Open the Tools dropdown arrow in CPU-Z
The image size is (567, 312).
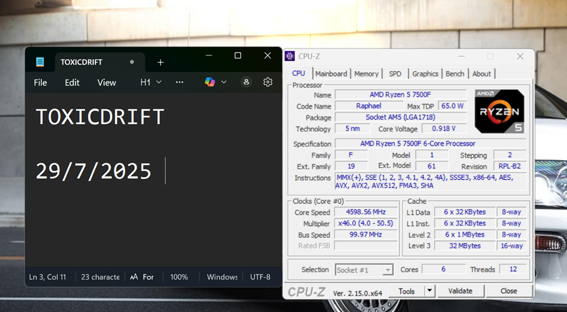(x=429, y=291)
